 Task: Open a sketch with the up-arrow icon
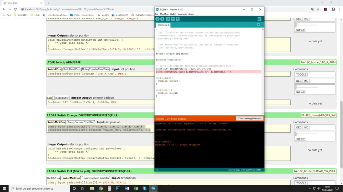click(173, 19)
